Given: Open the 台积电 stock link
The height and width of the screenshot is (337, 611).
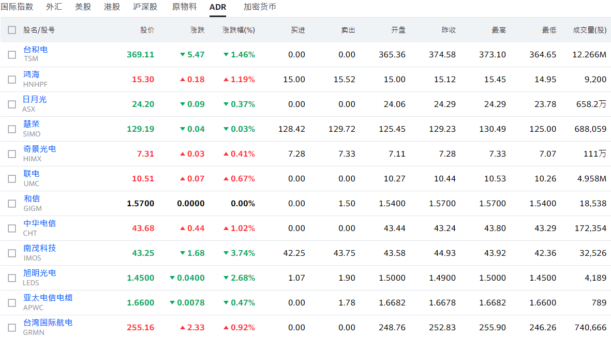Looking at the screenshot, I should click(x=36, y=50).
